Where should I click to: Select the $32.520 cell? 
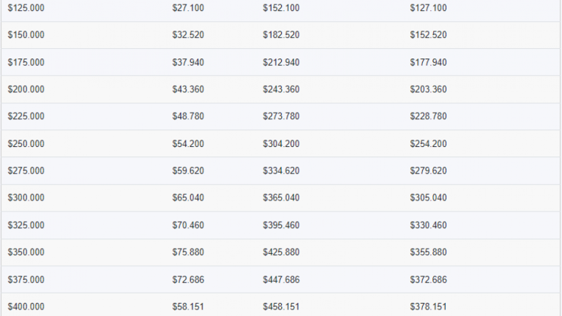click(188, 35)
